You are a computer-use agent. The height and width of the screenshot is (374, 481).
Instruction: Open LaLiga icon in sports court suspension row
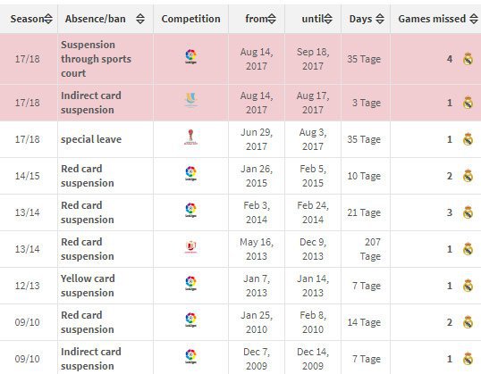click(190, 56)
